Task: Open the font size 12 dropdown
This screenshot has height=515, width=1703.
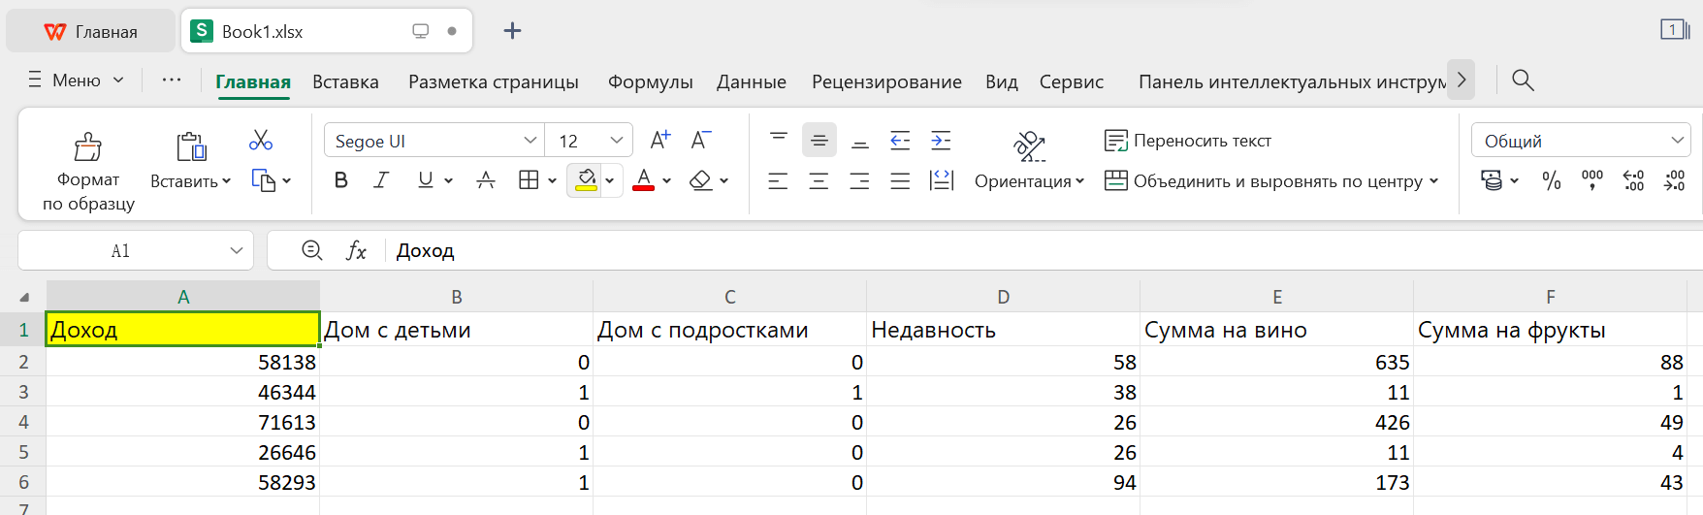Action: pyautogui.click(x=616, y=141)
